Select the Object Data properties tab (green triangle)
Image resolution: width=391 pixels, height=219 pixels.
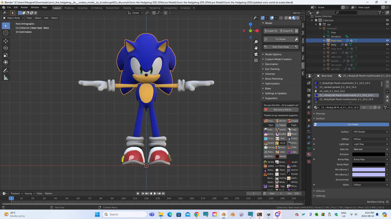coord(309,148)
